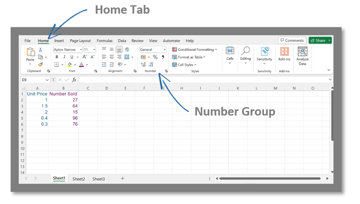Apply Comma Style
Screen dimensions: 360x204
(x=163, y=57)
